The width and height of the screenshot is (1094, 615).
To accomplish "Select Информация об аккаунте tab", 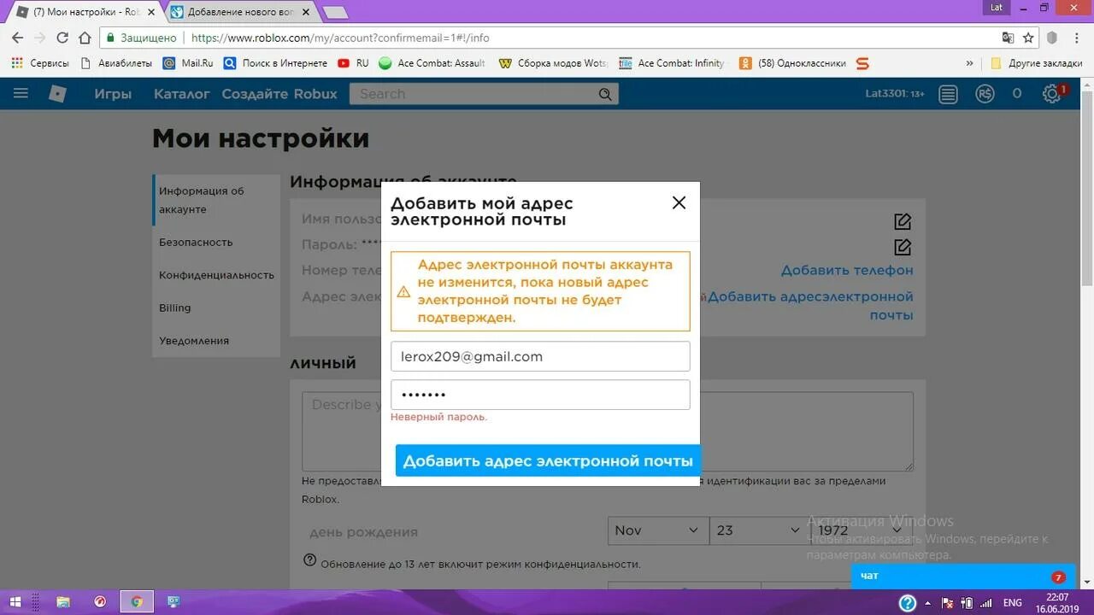I will tap(217, 200).
